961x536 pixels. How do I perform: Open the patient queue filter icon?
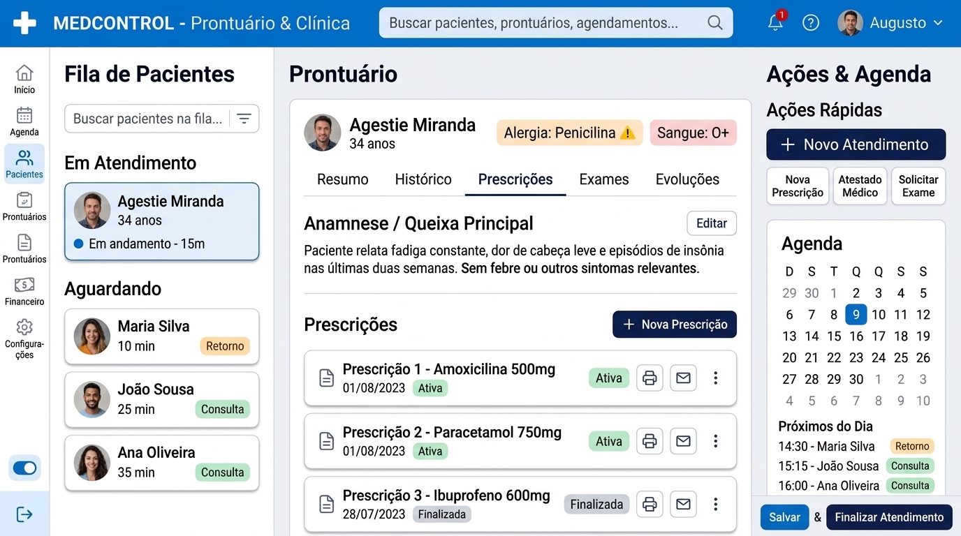[244, 119]
